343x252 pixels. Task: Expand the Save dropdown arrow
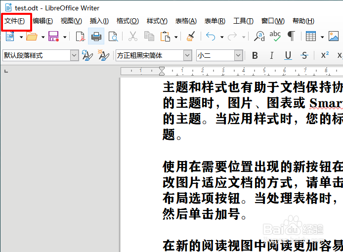point(65,37)
